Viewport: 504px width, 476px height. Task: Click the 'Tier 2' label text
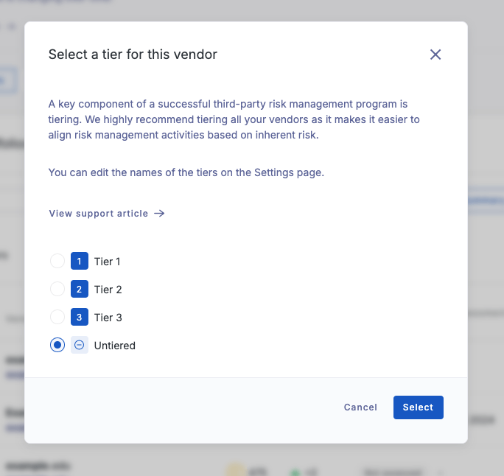click(x=108, y=290)
